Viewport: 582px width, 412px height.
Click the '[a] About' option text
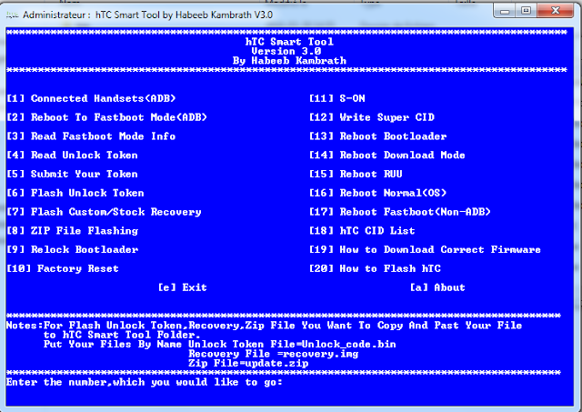[x=437, y=287]
